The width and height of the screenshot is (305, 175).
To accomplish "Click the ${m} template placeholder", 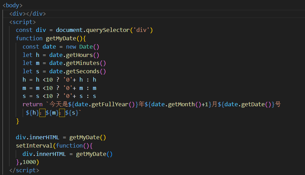I will click(x=52, y=113).
